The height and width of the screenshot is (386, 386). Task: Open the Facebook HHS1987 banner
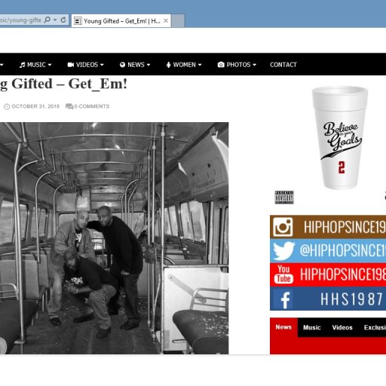[328, 299]
